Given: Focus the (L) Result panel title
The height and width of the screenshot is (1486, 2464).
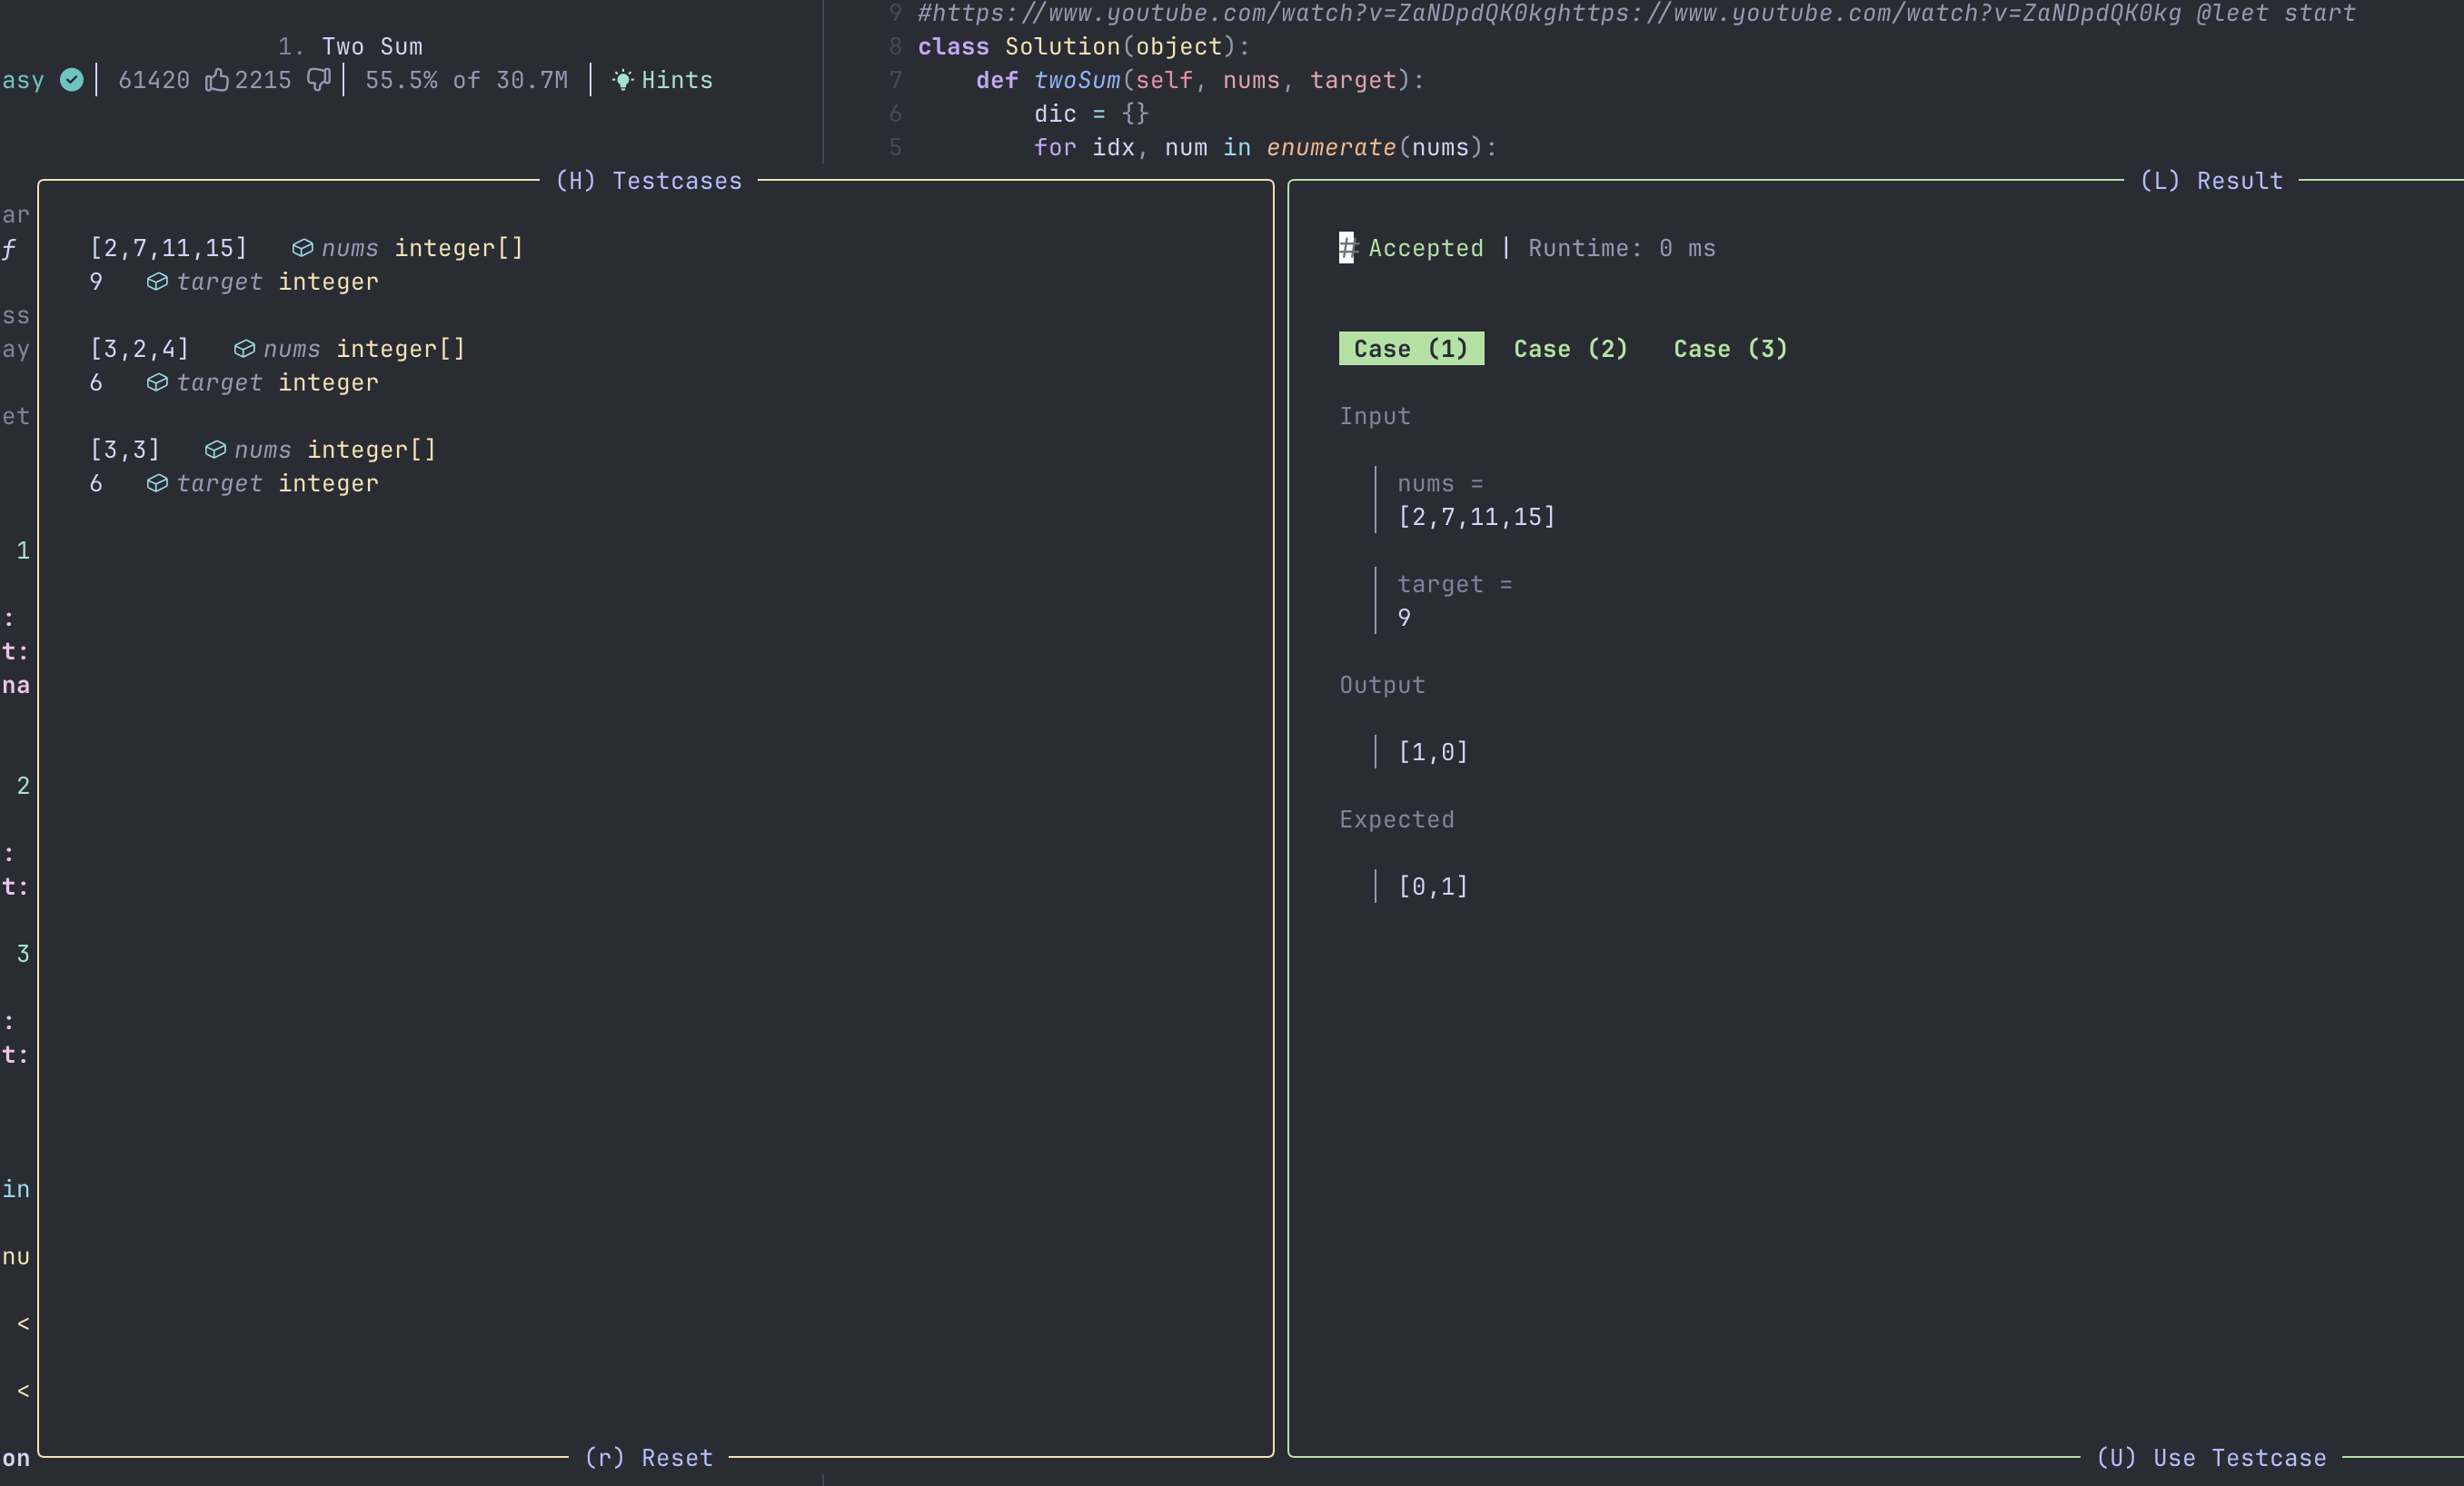Looking at the screenshot, I should pyautogui.click(x=2211, y=181).
